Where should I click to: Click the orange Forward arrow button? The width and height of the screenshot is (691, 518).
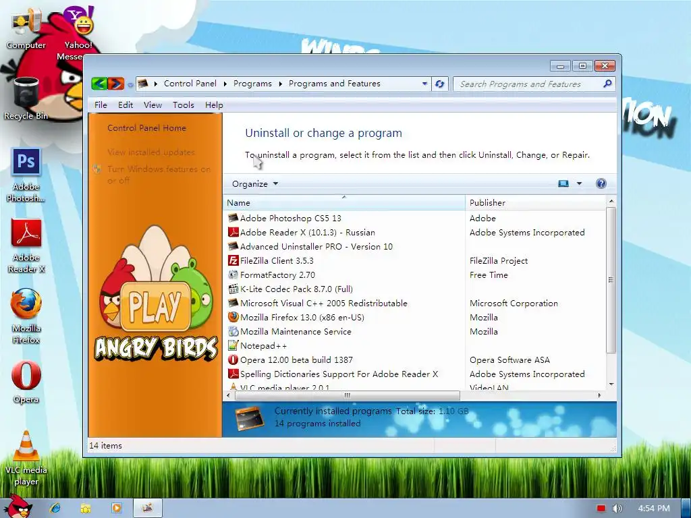click(115, 83)
